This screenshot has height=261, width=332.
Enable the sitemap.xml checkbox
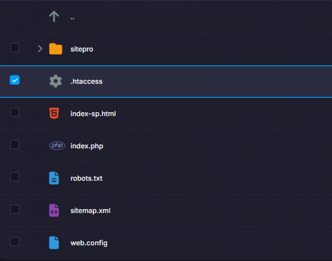pos(15,209)
